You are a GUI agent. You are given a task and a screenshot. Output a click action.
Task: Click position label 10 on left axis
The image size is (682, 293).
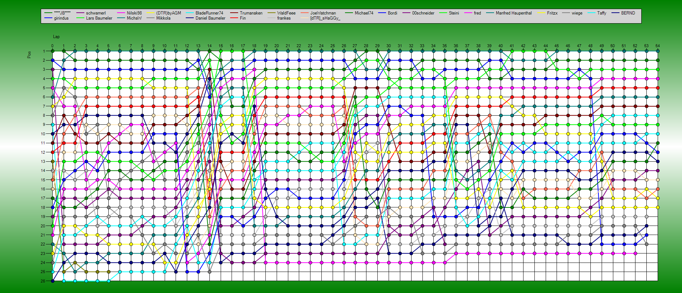[x=43, y=134]
